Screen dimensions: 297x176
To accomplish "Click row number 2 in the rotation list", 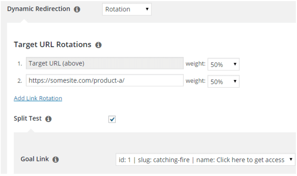I will coord(19,81).
